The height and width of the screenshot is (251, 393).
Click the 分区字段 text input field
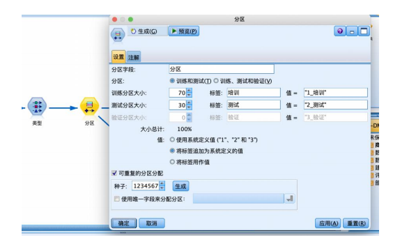coord(222,69)
